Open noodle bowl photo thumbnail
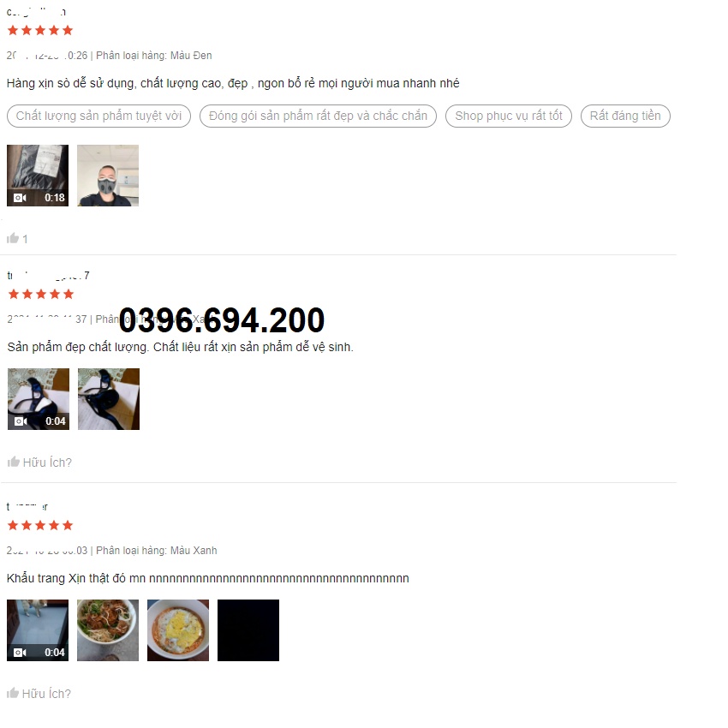Image resolution: width=728 pixels, height=728 pixels. point(108,630)
